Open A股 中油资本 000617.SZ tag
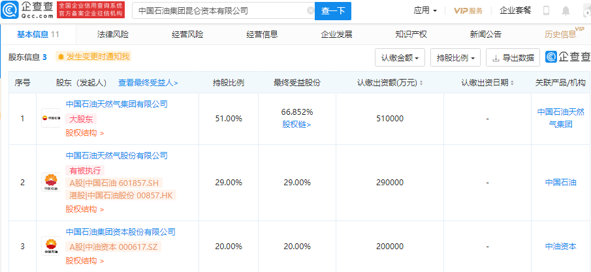 point(114,247)
